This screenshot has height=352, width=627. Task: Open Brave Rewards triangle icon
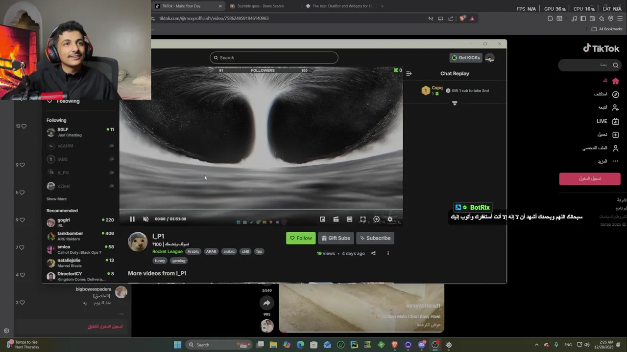coord(472,19)
